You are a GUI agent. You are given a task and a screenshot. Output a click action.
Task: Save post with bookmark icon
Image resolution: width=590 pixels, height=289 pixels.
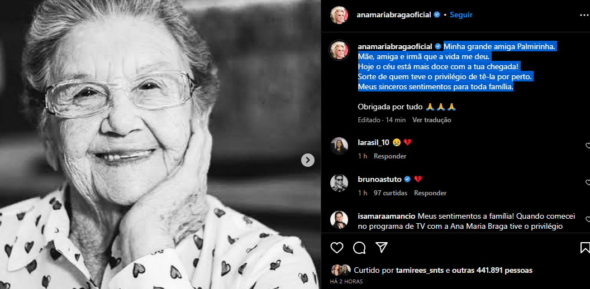click(585, 248)
